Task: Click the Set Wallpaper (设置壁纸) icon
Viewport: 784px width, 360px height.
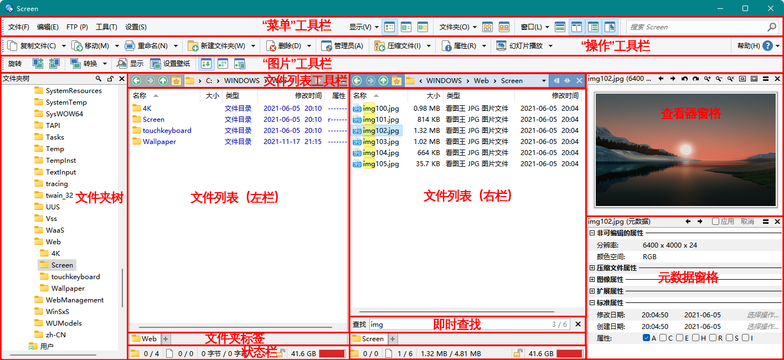Action: click(156, 64)
